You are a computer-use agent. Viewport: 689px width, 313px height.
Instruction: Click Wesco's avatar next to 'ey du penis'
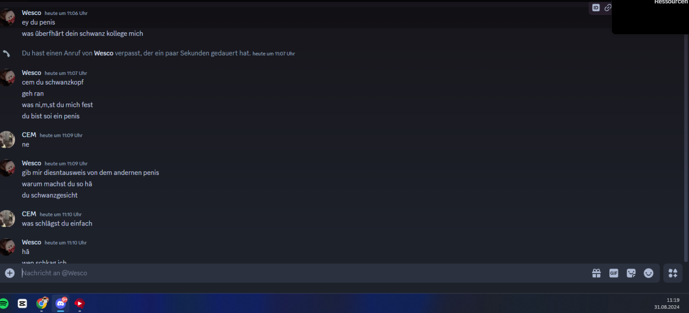(7, 17)
